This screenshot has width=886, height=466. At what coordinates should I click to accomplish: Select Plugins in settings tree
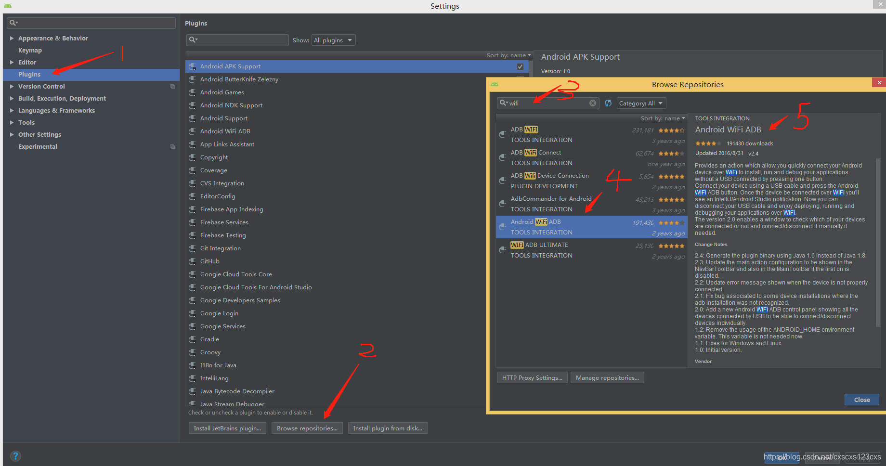tap(91, 74)
